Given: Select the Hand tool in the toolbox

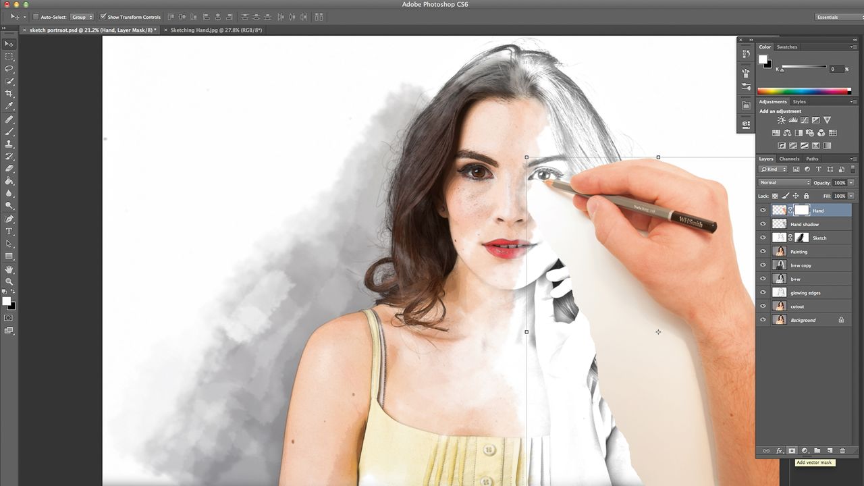Looking at the screenshot, I should tap(9, 269).
